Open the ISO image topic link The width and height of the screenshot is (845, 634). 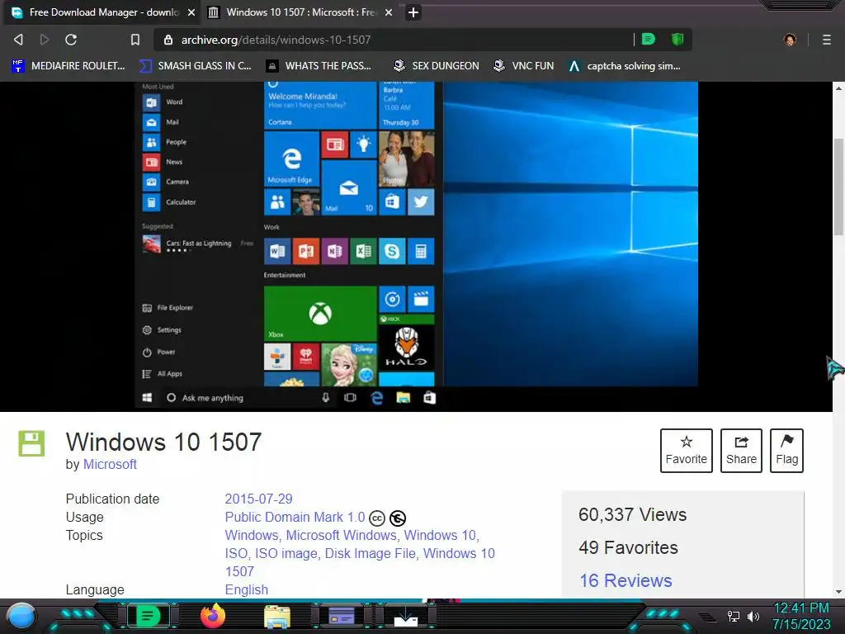286,554
